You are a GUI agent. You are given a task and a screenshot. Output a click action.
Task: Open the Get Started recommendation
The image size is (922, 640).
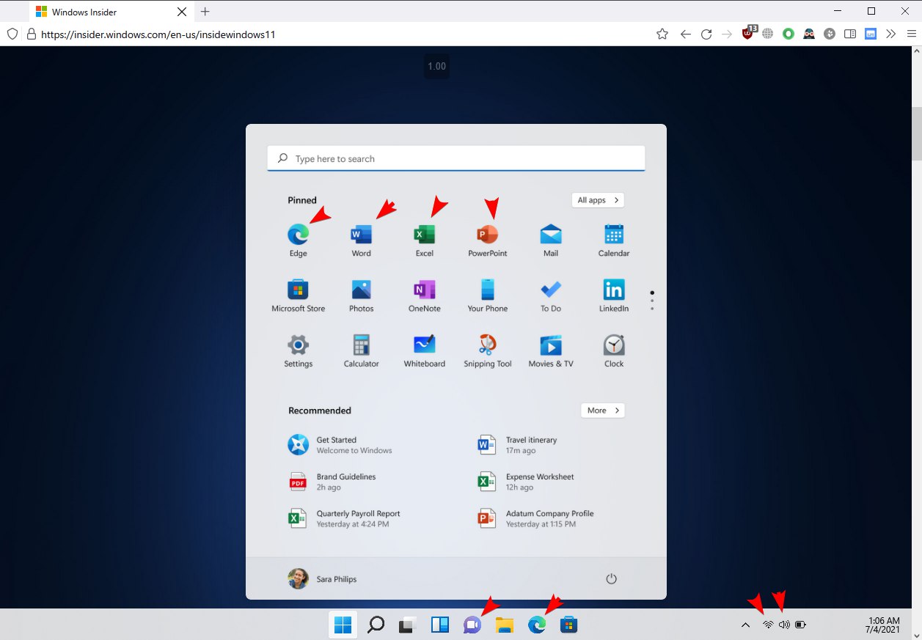coord(340,445)
